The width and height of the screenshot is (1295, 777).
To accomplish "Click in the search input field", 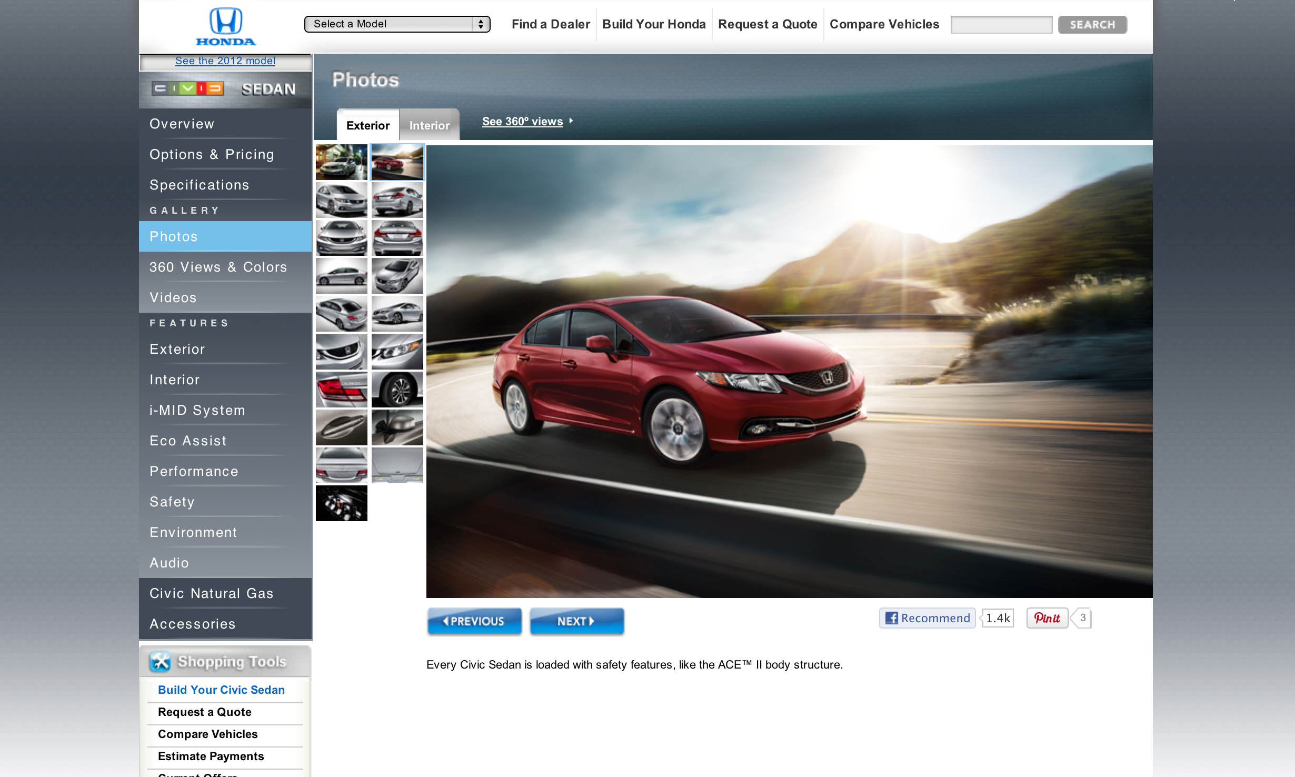I will [x=1001, y=25].
